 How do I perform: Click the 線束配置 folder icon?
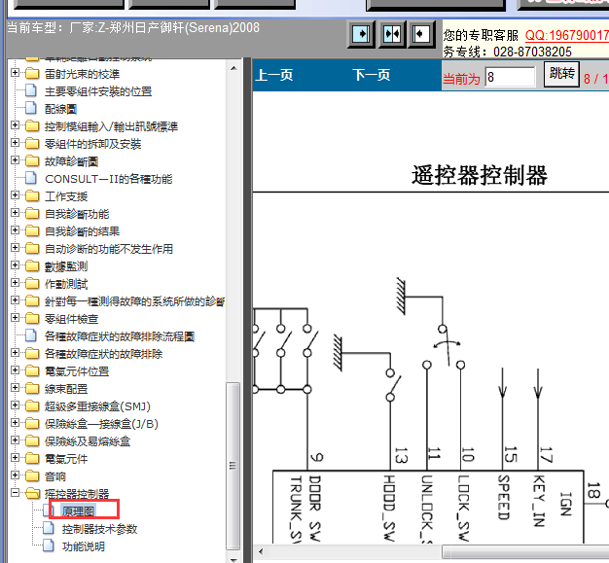click(32, 388)
